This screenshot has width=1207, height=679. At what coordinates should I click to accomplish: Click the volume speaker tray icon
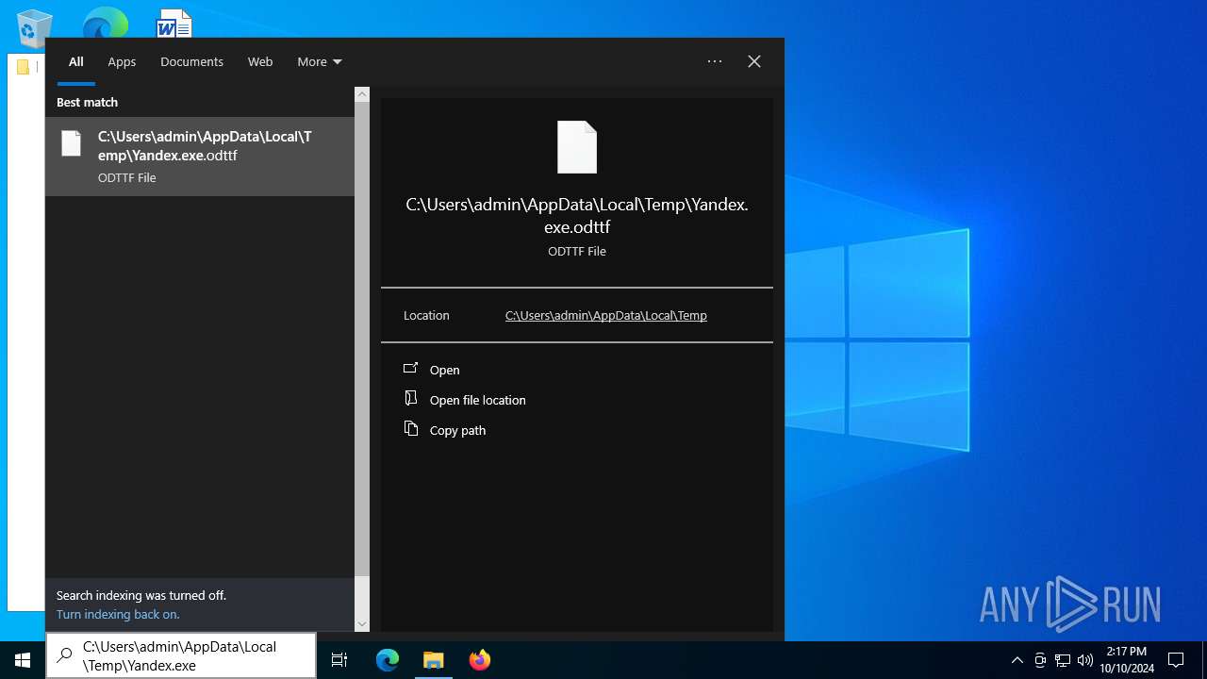click(1084, 660)
